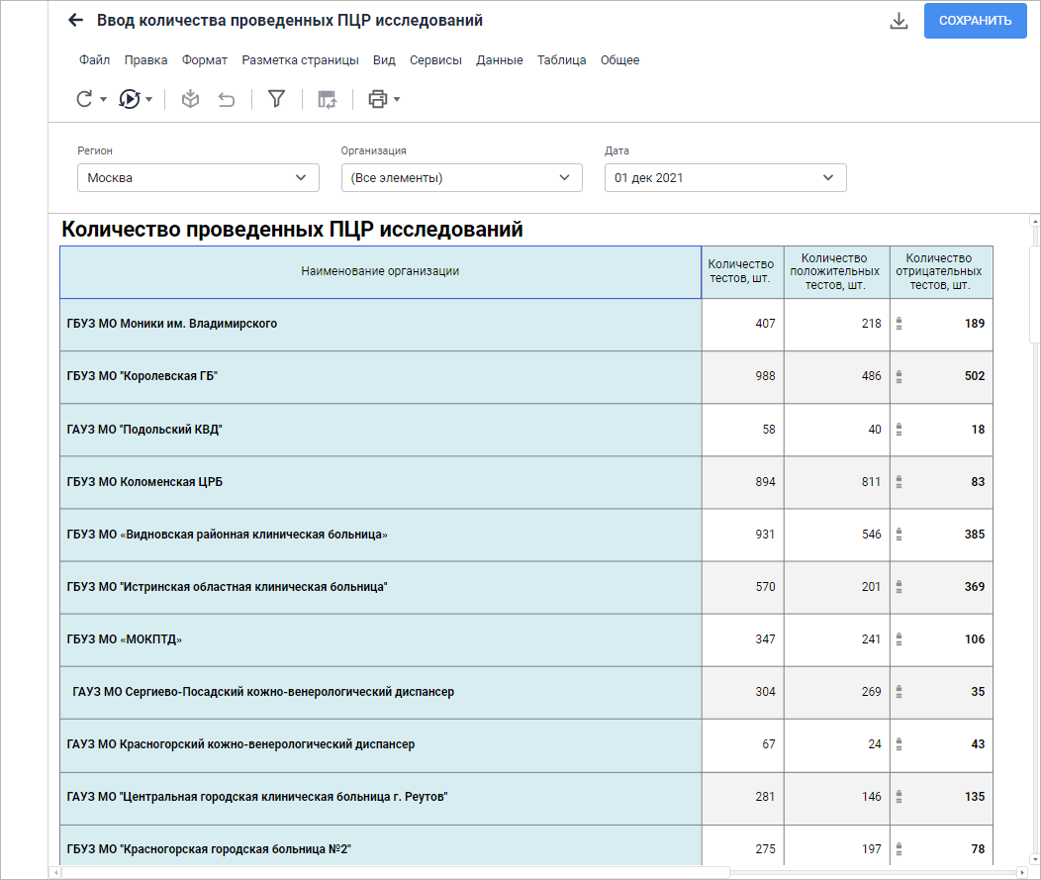Click the auto-refresh play icon
This screenshot has height=880, width=1041.
coord(130,99)
